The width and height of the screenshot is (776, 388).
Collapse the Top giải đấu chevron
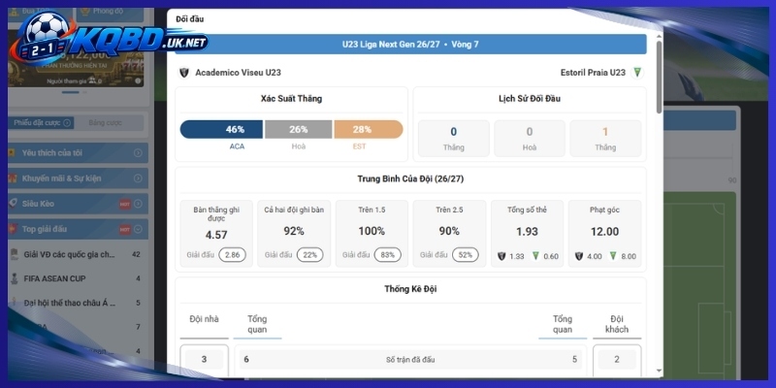(x=138, y=229)
